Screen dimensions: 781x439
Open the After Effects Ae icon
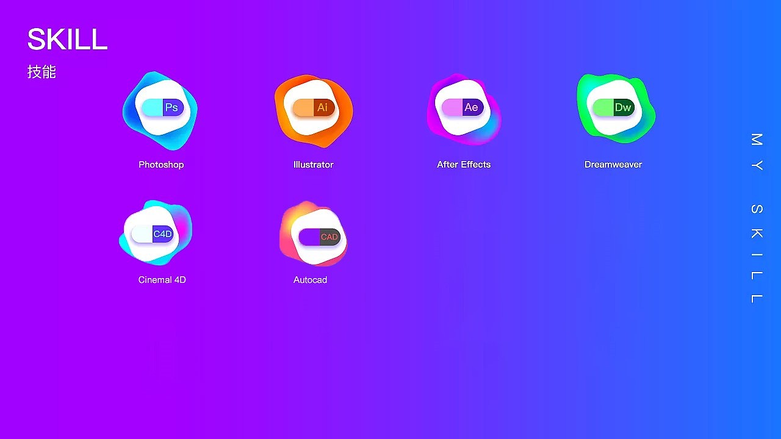coord(464,110)
